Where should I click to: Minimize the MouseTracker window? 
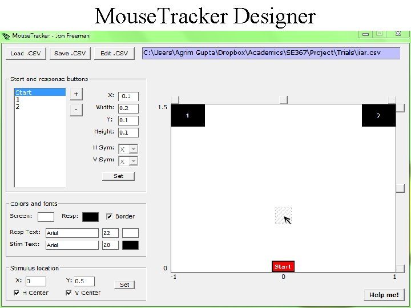(x=366, y=34)
